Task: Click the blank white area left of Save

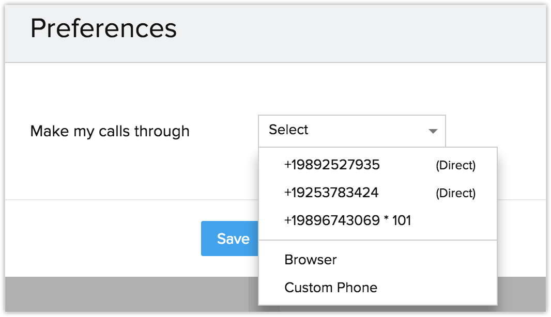Action: 103,237
